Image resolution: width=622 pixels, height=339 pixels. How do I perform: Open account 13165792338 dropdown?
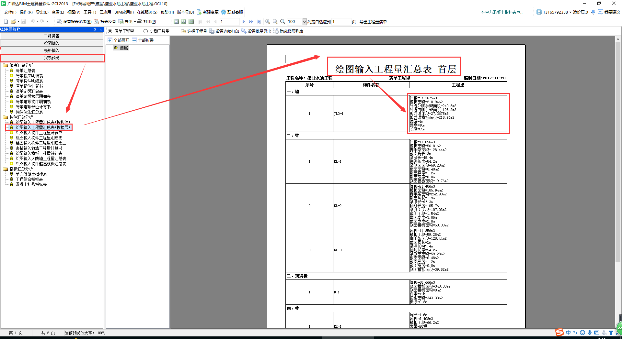[570, 12]
